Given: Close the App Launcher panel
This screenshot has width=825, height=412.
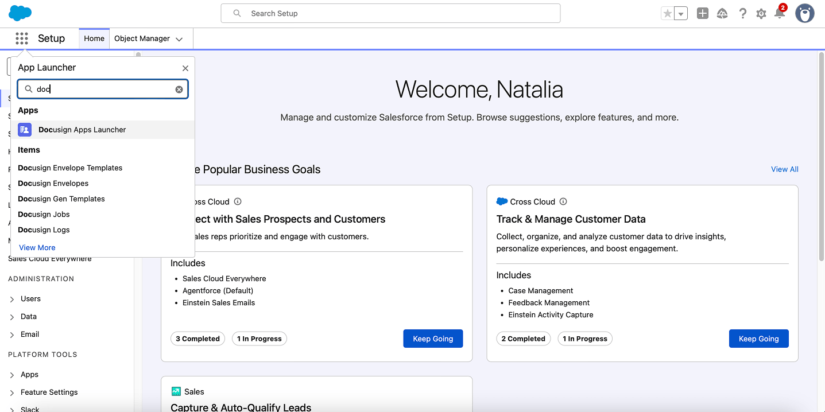Looking at the screenshot, I should click(x=185, y=68).
